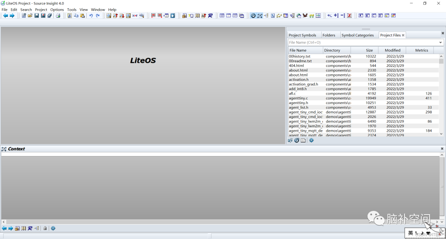Click the Cascade windows icon
Viewport: 446px width, 239px height.
[x=242, y=16]
